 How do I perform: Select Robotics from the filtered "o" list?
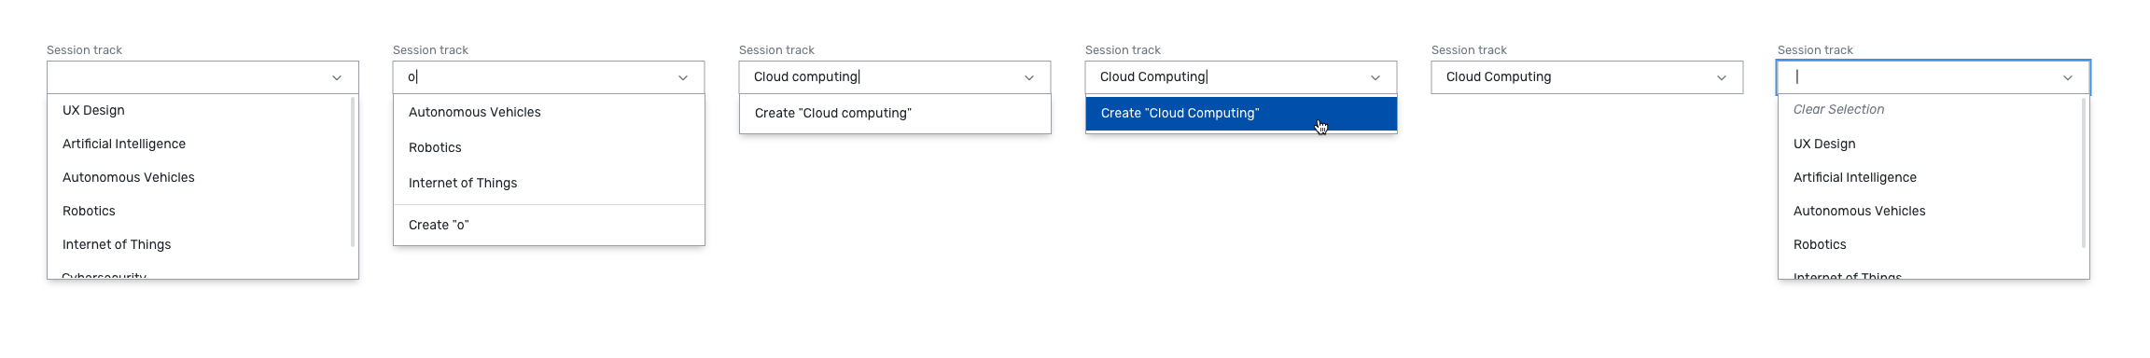(x=549, y=147)
